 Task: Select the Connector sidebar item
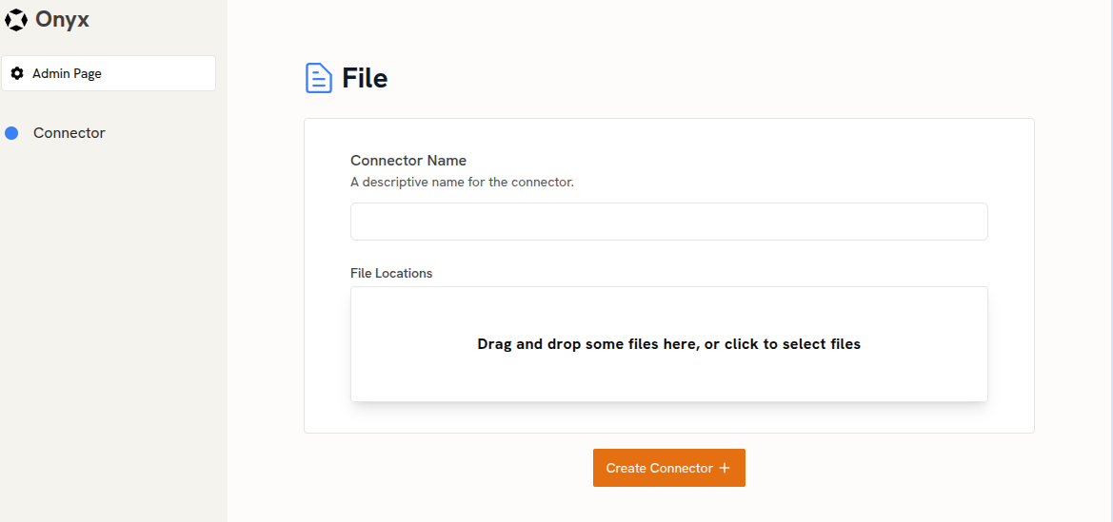[69, 133]
